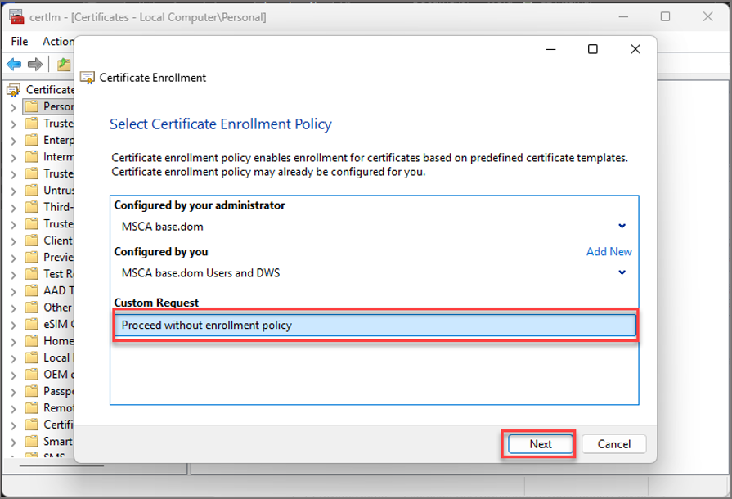Select the AAD T folder icon
Screen dimensions: 732x499
click(31, 291)
